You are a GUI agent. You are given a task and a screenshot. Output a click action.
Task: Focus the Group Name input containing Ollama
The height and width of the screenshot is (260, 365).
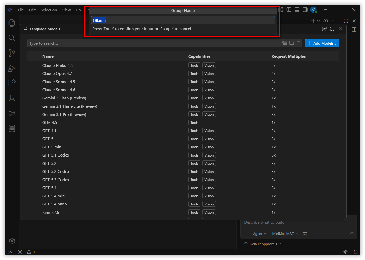[183, 20]
